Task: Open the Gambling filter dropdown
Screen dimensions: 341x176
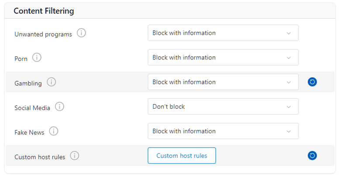Action: [223, 82]
